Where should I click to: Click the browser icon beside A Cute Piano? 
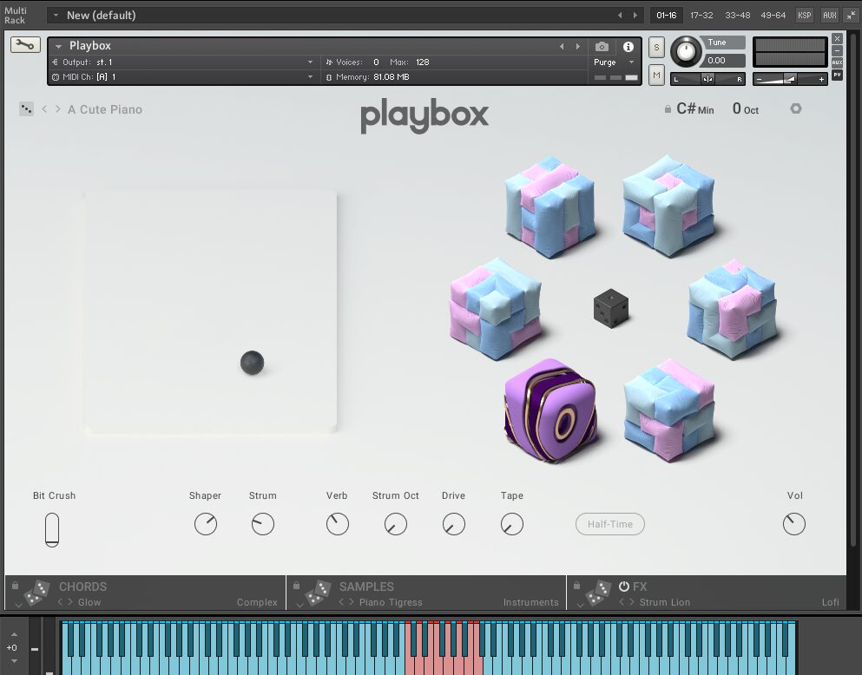pos(25,108)
